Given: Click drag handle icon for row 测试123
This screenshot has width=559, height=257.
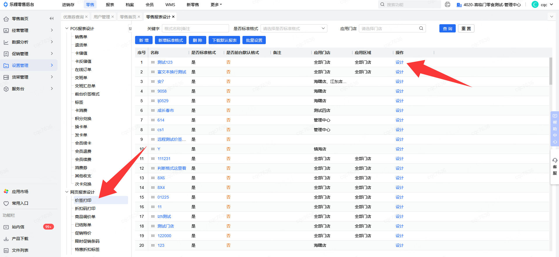Looking at the screenshot, I should coord(153,62).
